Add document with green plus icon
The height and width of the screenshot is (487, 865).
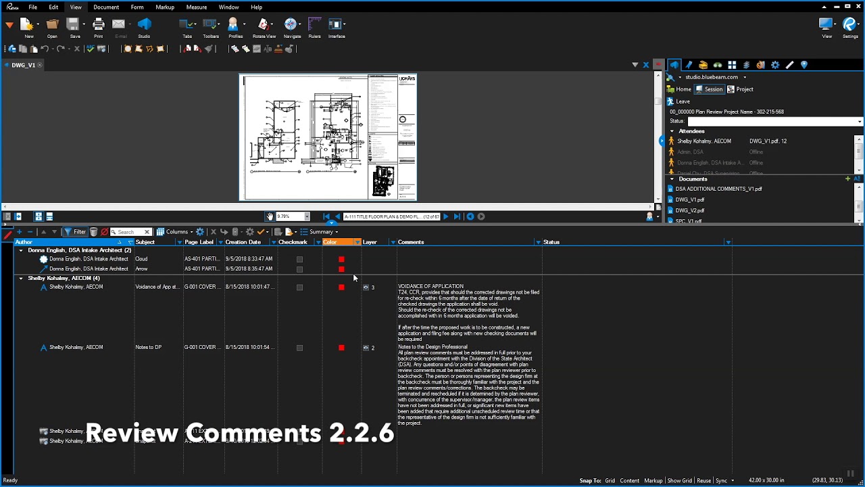point(847,179)
